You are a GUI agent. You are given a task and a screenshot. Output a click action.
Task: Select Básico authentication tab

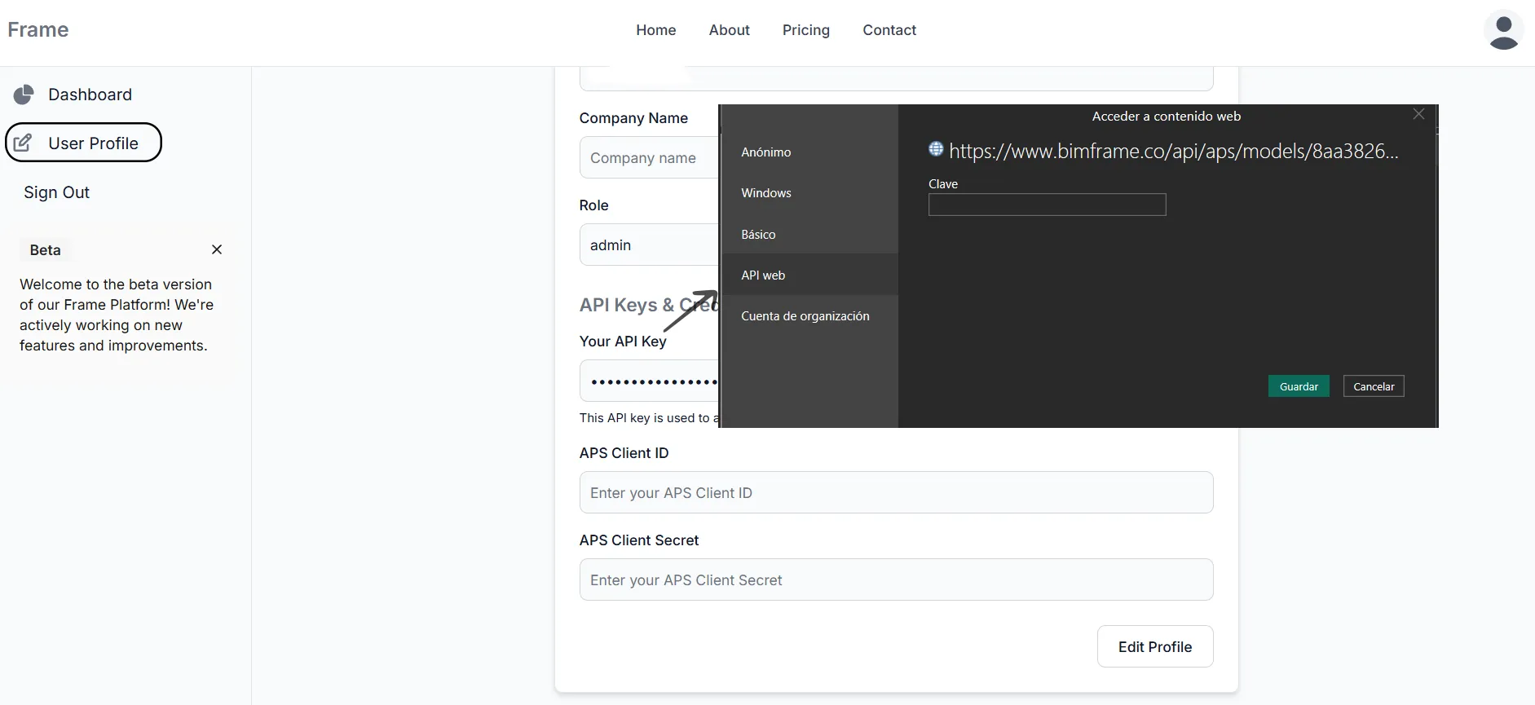point(809,234)
